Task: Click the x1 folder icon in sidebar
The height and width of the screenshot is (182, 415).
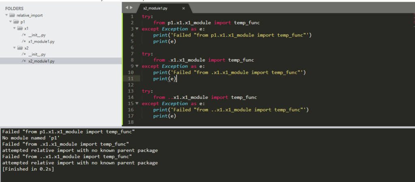Action: click(20, 28)
